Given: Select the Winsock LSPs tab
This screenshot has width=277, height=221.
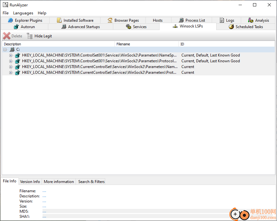Looking at the screenshot, I should 188,26.
